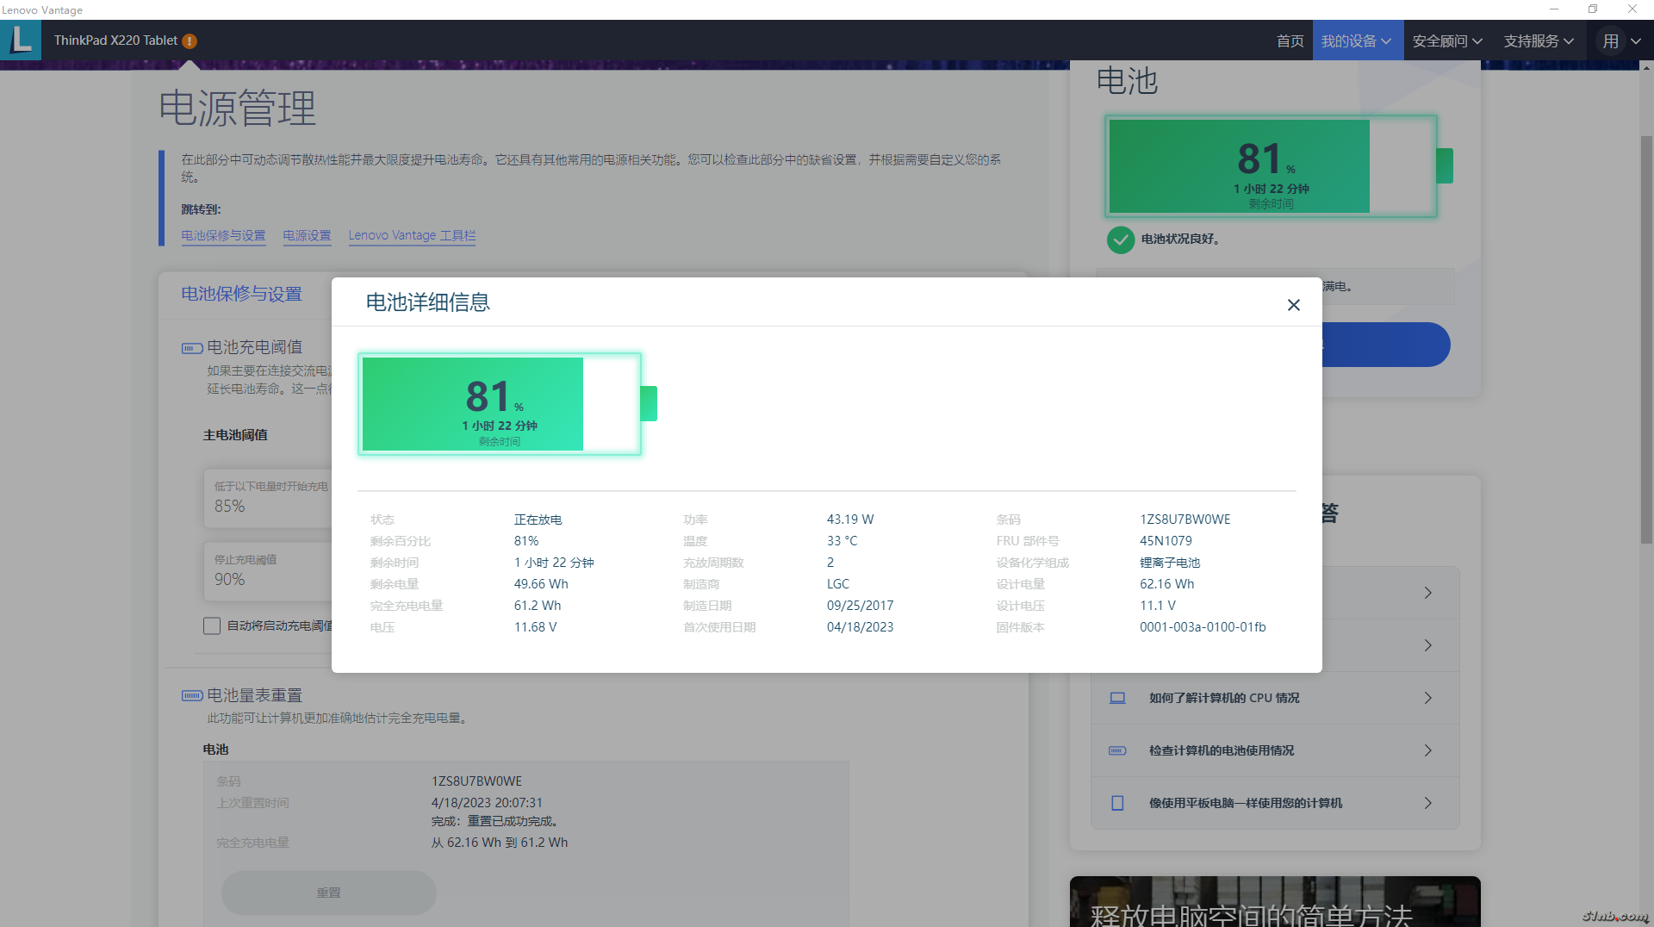This screenshot has height=927, width=1654.
Task: Click the battery icon next to 检查计算机的电池使用情况
Action: pos(1117,750)
